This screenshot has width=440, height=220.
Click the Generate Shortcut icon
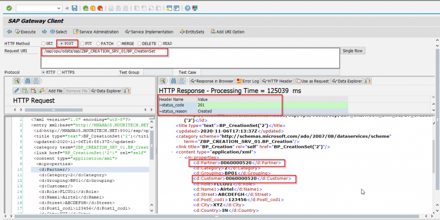(x=177, y=9)
